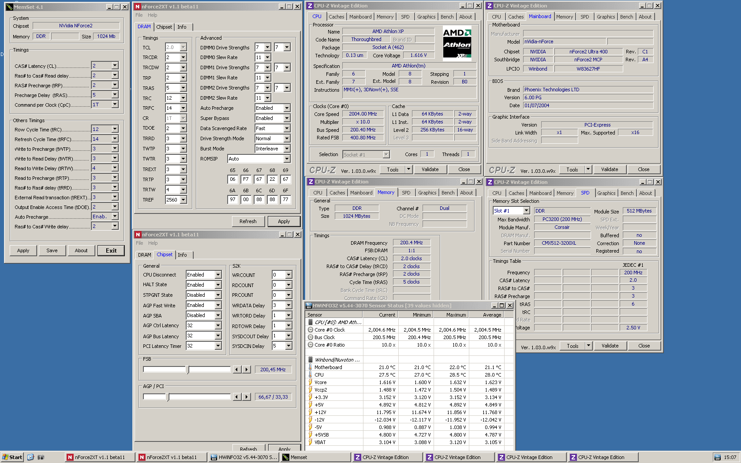Expand the Burst Mode Interleave dropdown

287,149
